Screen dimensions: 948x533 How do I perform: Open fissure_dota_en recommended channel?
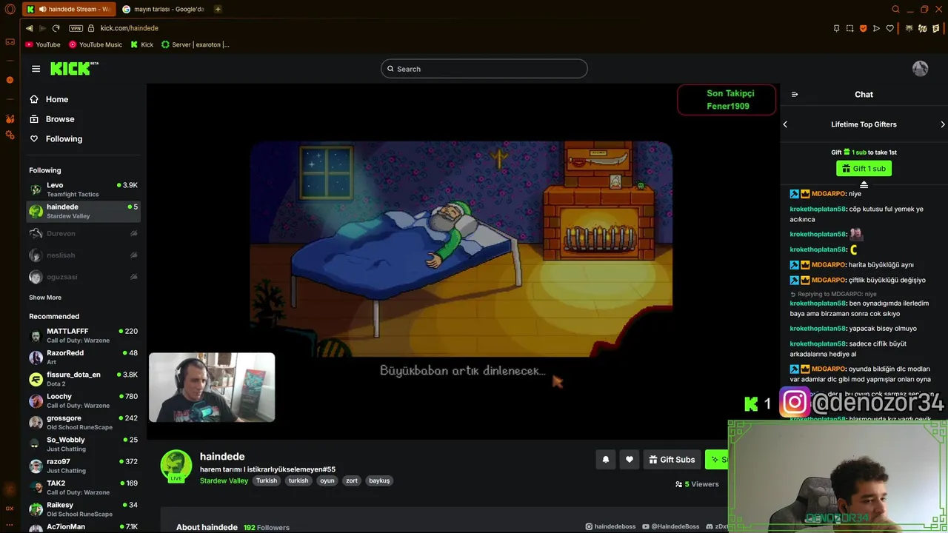point(83,379)
